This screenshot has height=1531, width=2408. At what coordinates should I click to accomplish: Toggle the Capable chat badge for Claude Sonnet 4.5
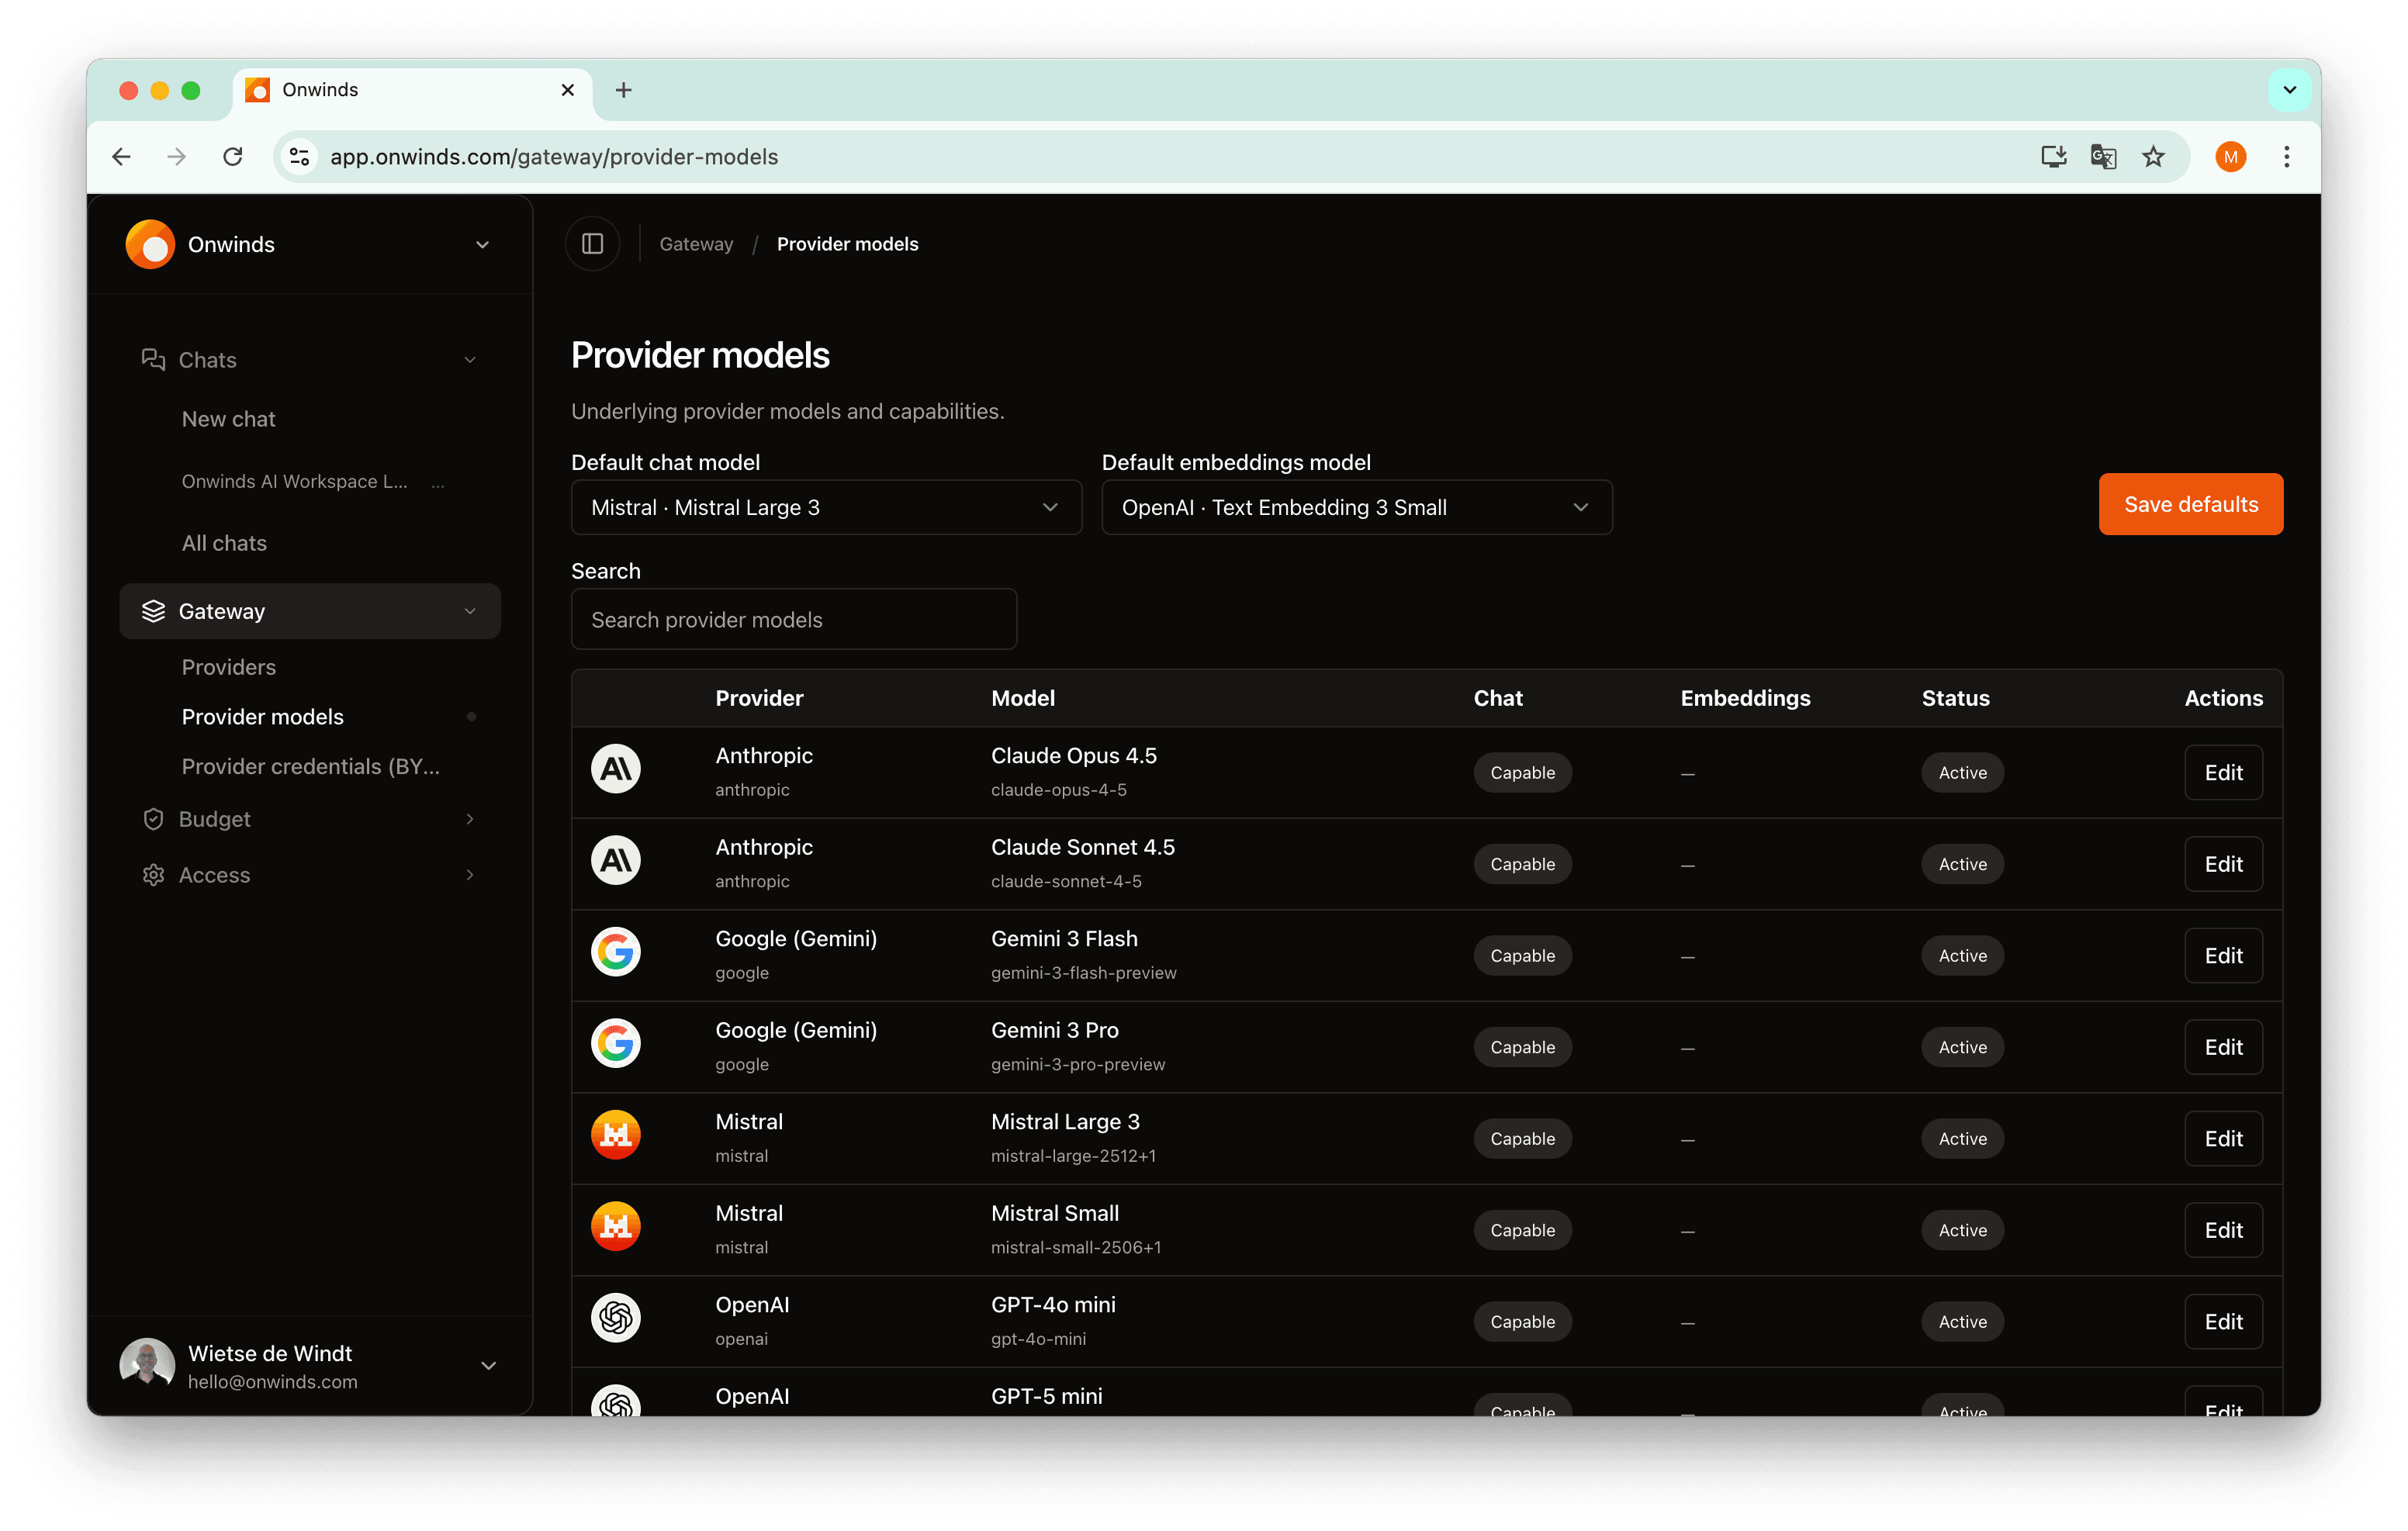click(1522, 863)
